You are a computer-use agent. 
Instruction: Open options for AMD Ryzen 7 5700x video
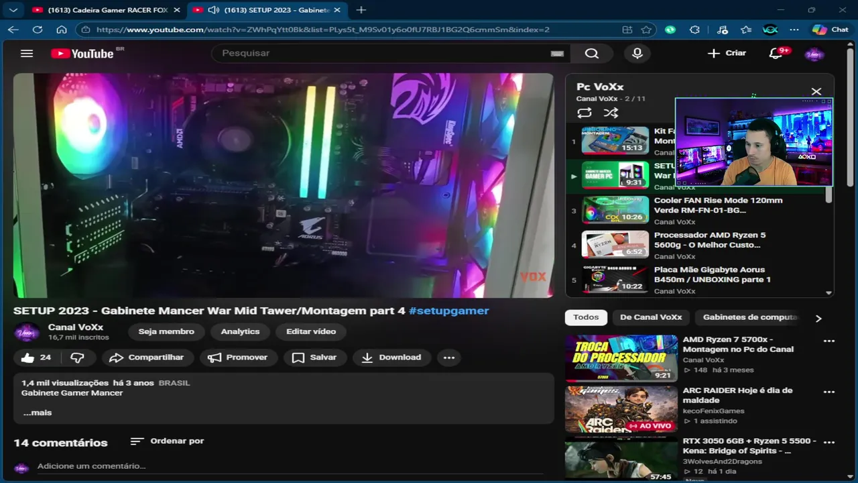tap(829, 341)
